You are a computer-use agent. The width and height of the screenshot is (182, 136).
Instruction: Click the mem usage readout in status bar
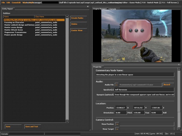[x=142, y=134]
